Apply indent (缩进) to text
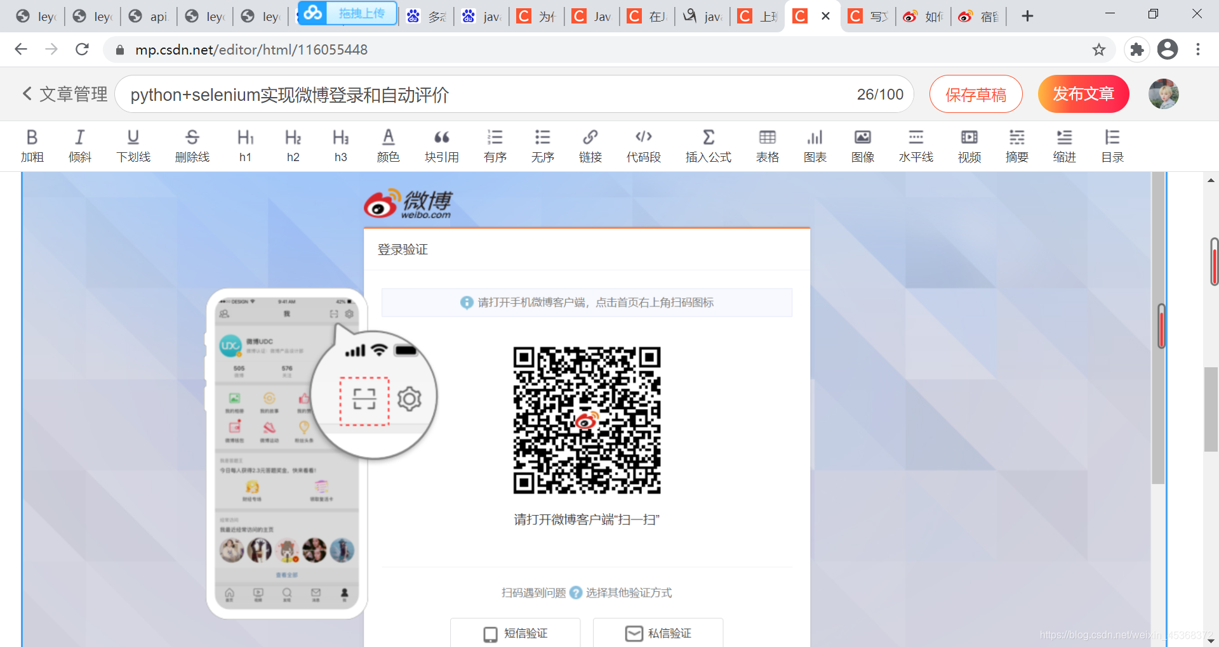The image size is (1219, 647). (x=1064, y=146)
